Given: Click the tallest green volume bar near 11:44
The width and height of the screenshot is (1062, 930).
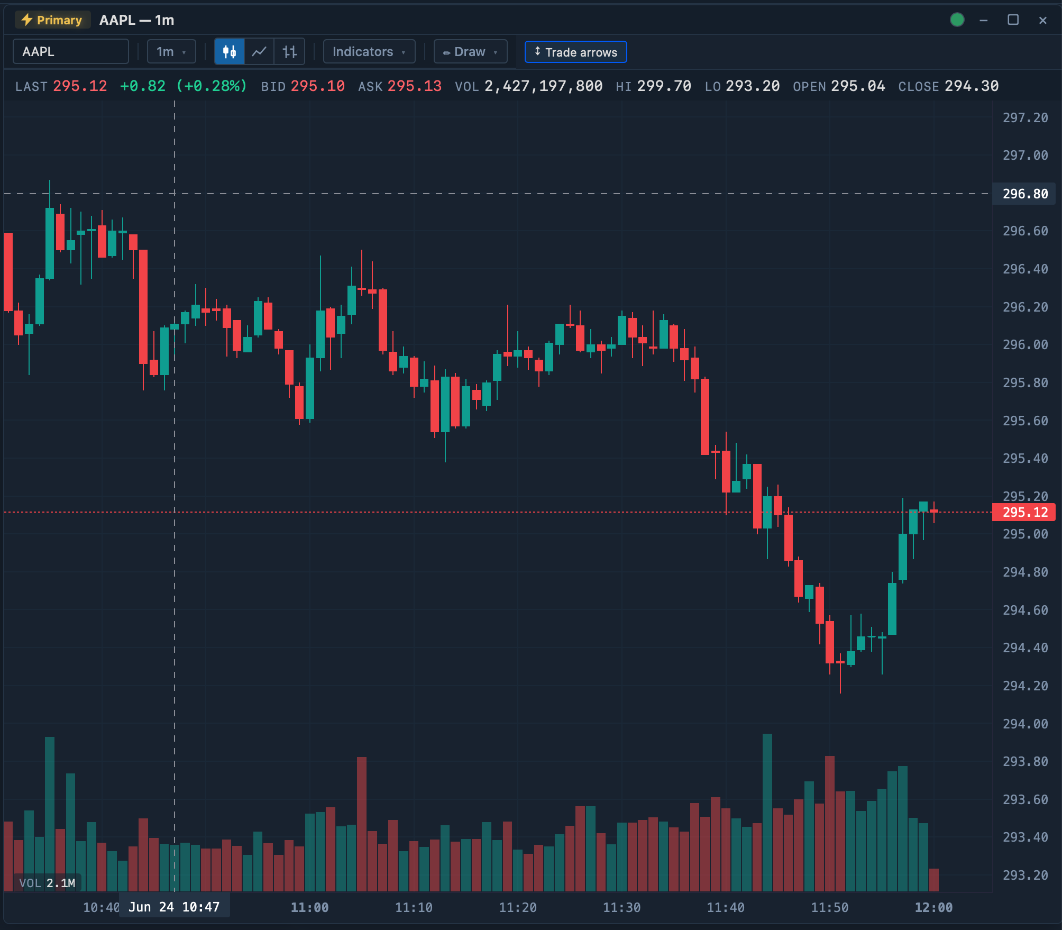Looking at the screenshot, I should (x=767, y=812).
